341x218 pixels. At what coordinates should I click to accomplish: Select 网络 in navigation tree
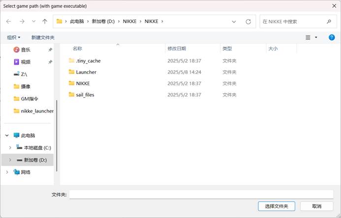pos(26,172)
